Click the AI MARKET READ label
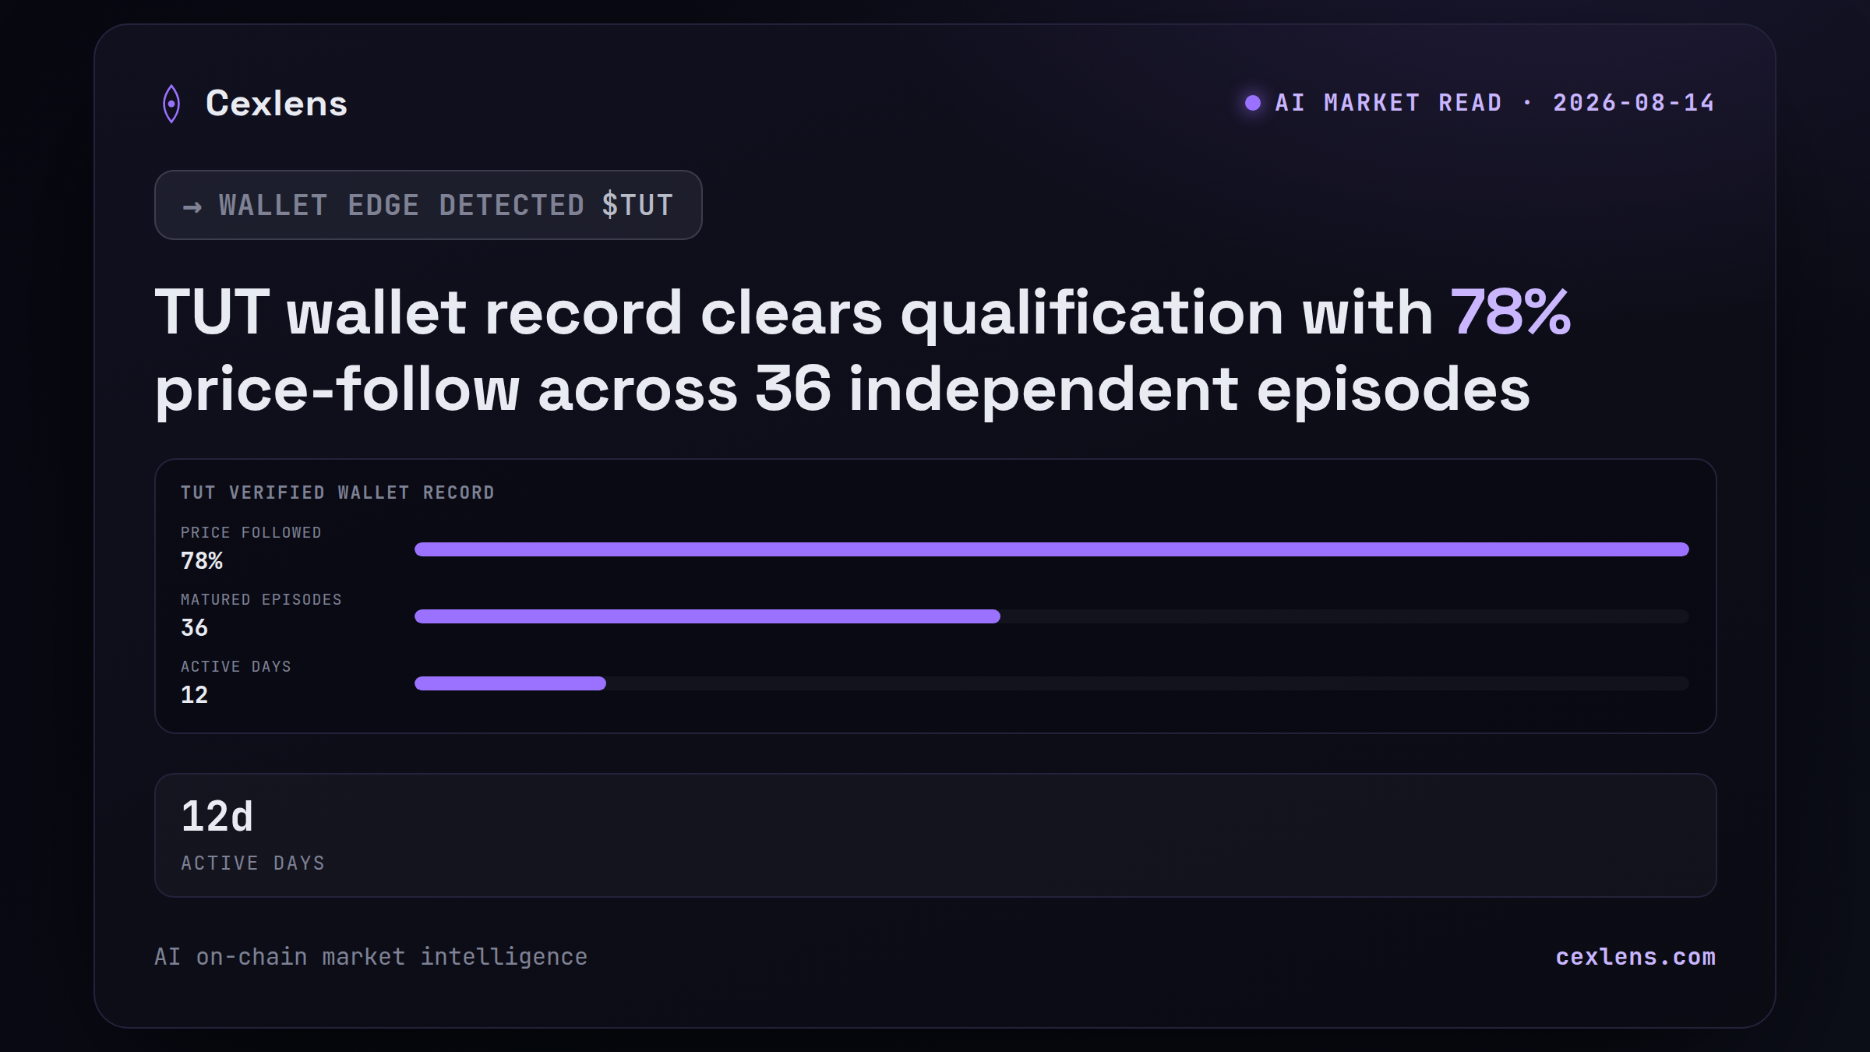Screen dimensions: 1870x1052 pyautogui.click(x=1388, y=103)
